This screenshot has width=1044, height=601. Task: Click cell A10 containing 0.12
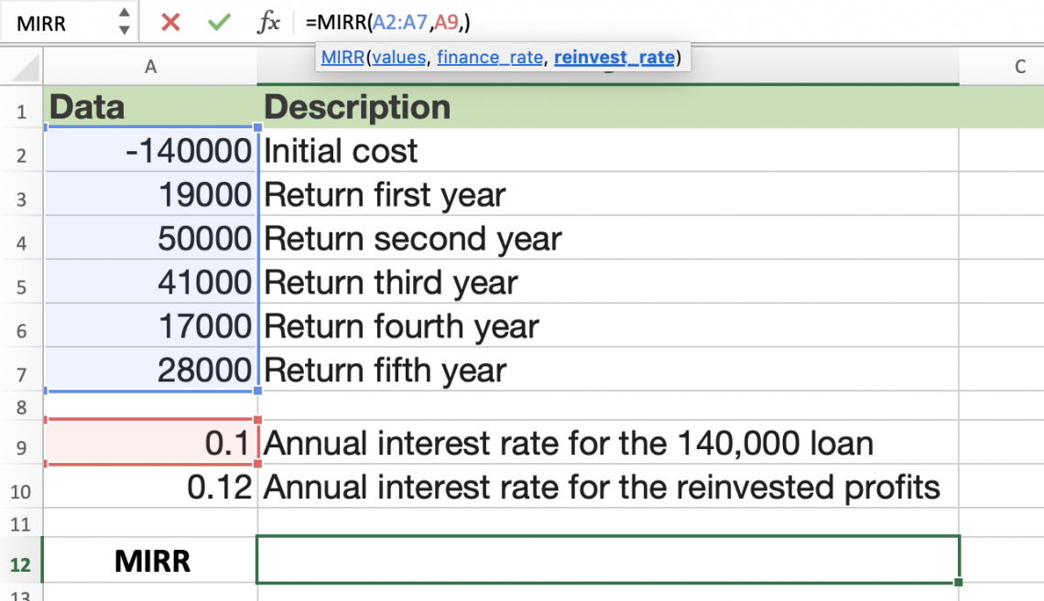151,487
